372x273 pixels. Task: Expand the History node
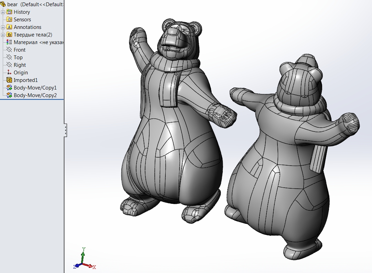[x=3, y=12]
